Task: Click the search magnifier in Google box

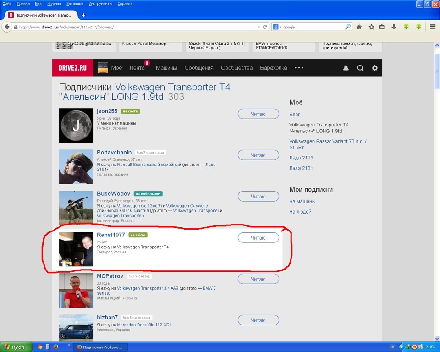Action: [x=348, y=27]
